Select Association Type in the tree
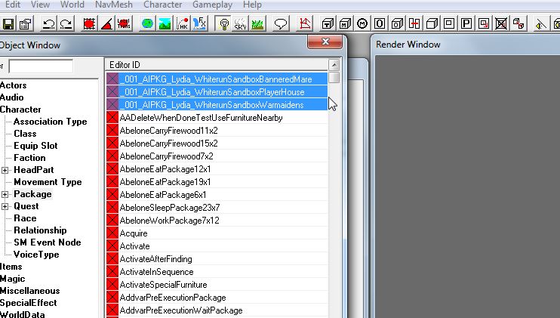 pyautogui.click(x=51, y=122)
